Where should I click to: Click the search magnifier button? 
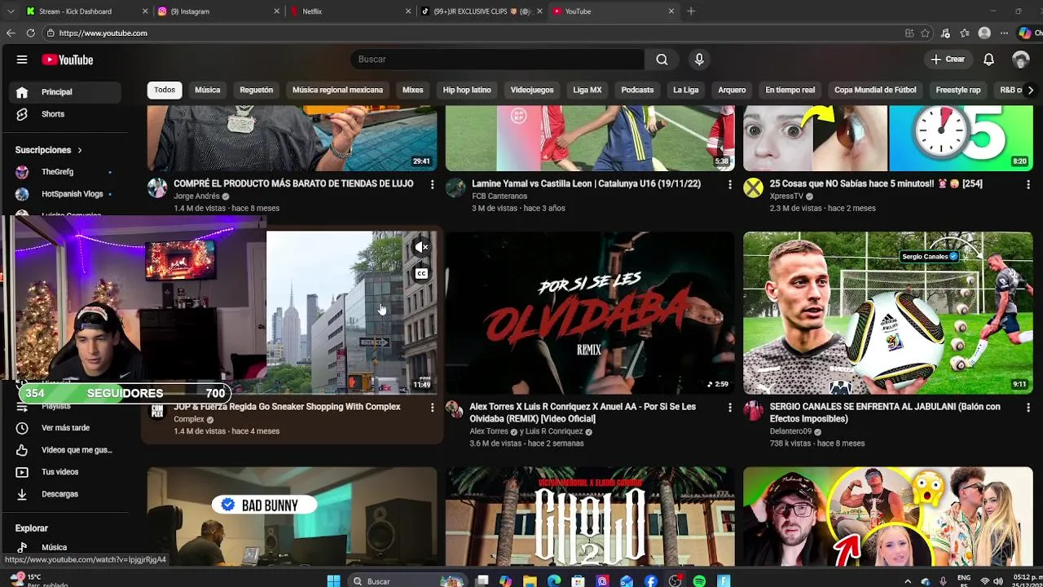[x=662, y=60]
